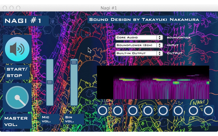The height and width of the screenshot is (136, 218).
Task: Close the Nagi #1 window
Action: pos(5,8)
